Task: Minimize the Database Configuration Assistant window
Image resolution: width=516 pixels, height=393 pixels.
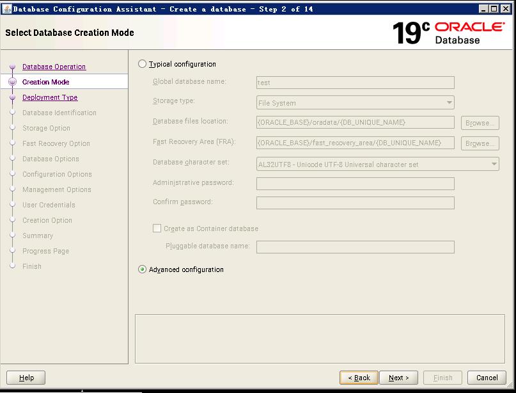Action: [x=483, y=9]
